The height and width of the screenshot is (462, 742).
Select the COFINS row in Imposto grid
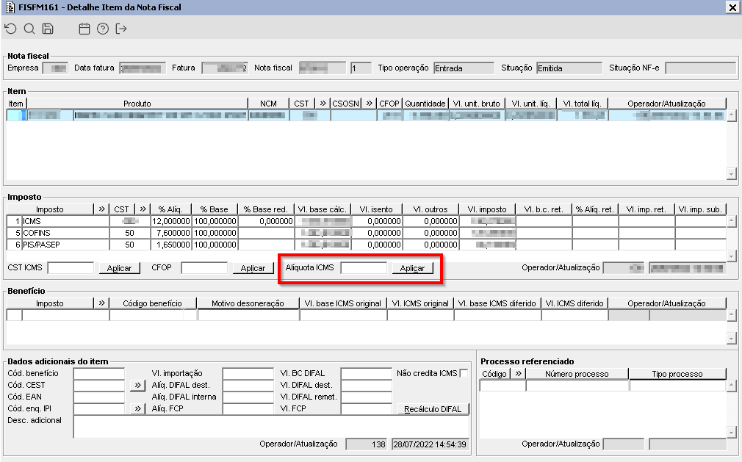[366, 233]
